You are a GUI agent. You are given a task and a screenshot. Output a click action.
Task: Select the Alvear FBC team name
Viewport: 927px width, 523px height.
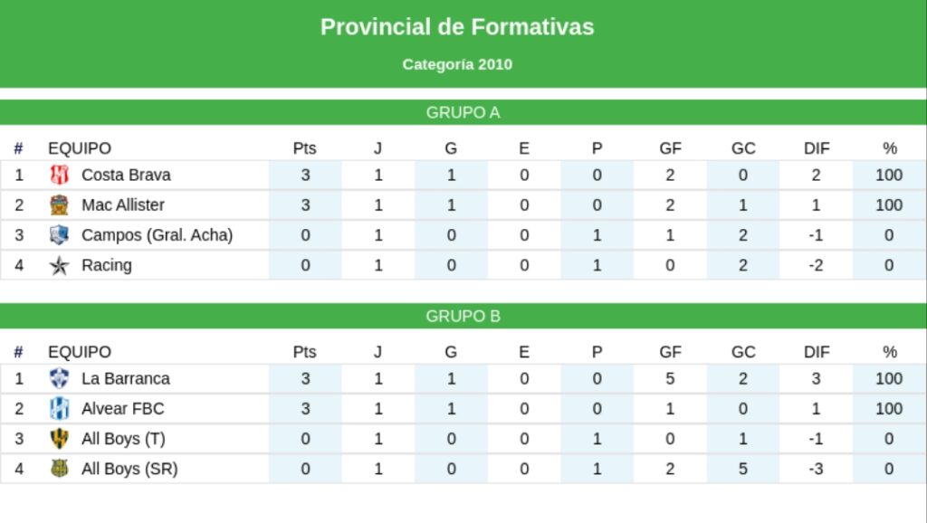[x=123, y=408]
